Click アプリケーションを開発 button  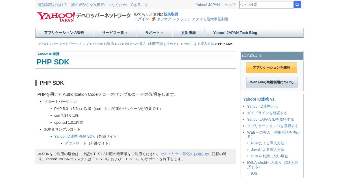pyautogui.click(x=271, y=68)
